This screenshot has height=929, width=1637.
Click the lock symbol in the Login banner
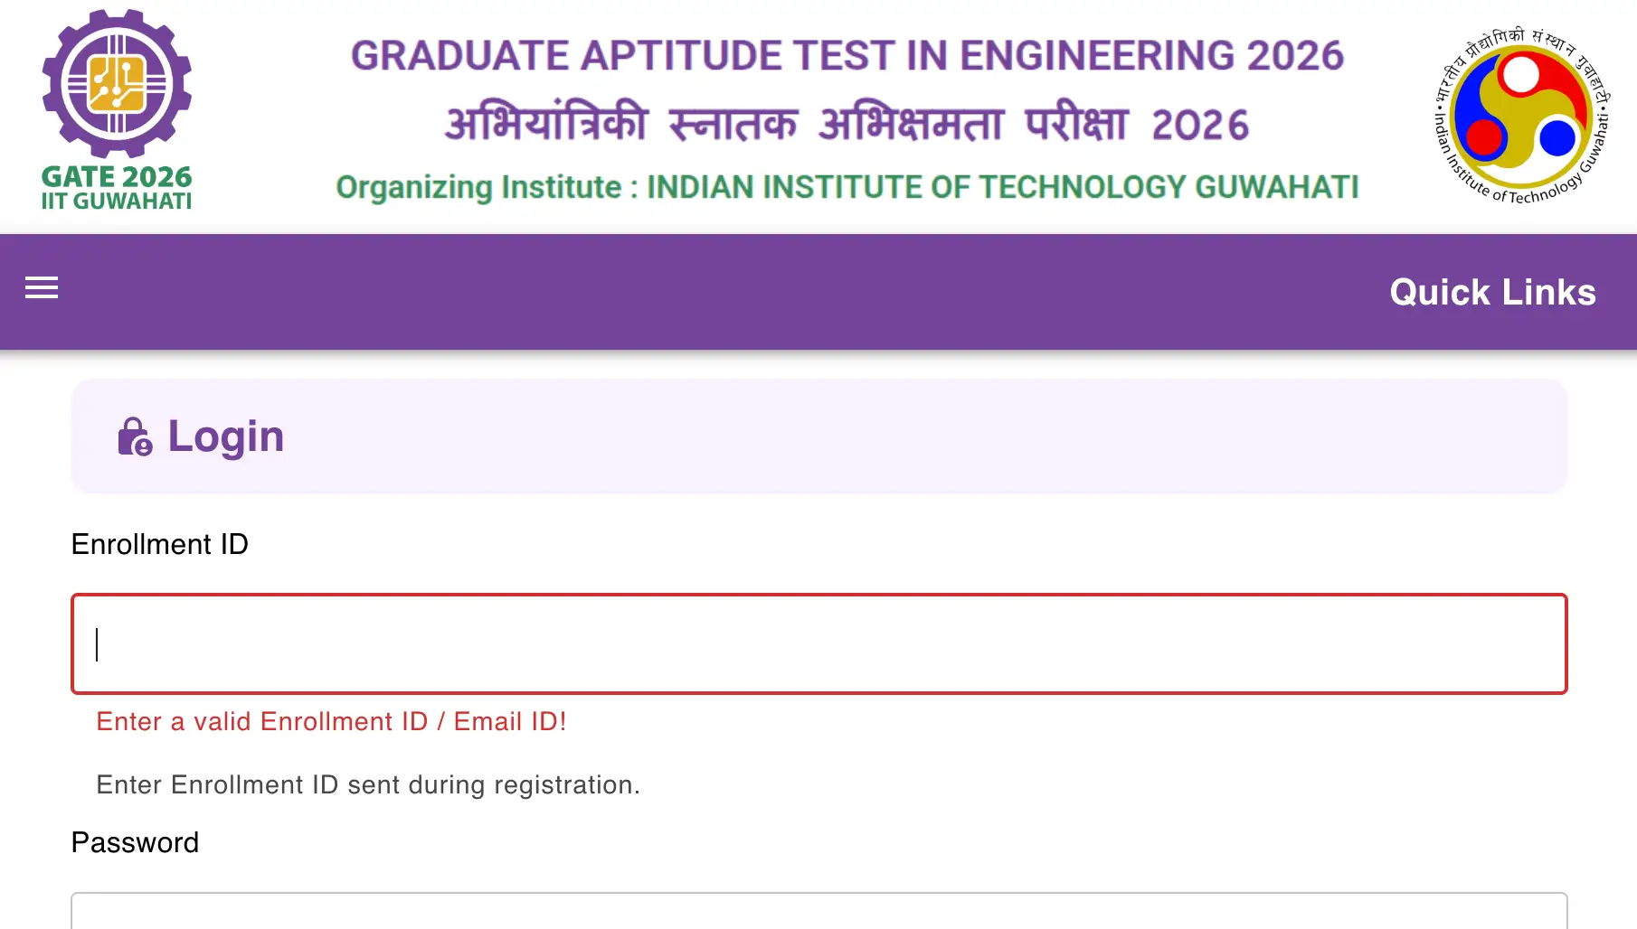pyautogui.click(x=134, y=436)
